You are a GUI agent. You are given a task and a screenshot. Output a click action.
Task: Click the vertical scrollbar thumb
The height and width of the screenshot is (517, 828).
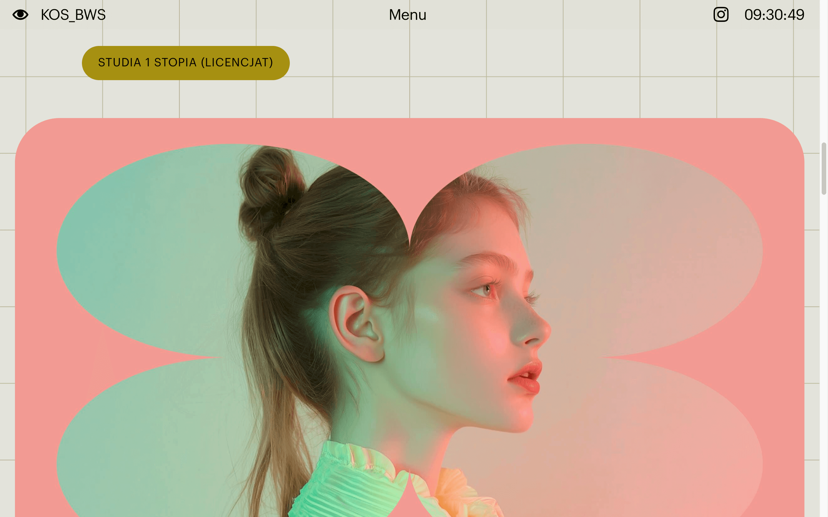coord(824,169)
